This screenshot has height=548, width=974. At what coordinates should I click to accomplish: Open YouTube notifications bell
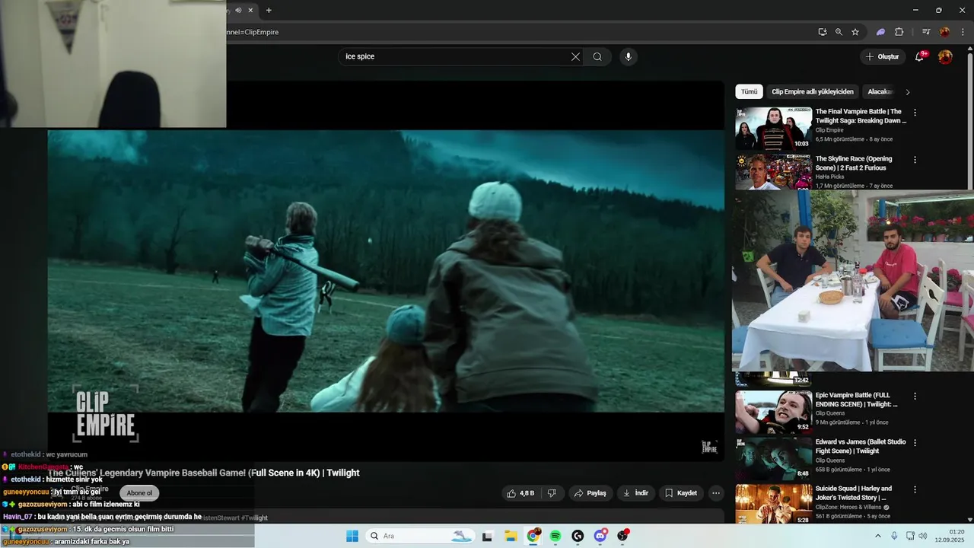coord(919,57)
